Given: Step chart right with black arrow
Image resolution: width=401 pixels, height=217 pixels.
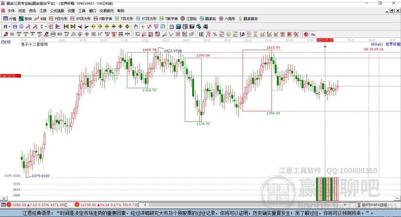Looking at the screenshot, I should click(x=87, y=27).
